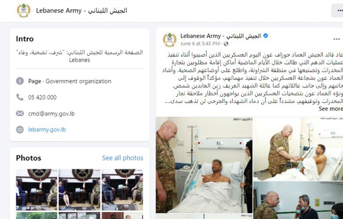
Task: Click See all photos link
Action: pos(123,158)
